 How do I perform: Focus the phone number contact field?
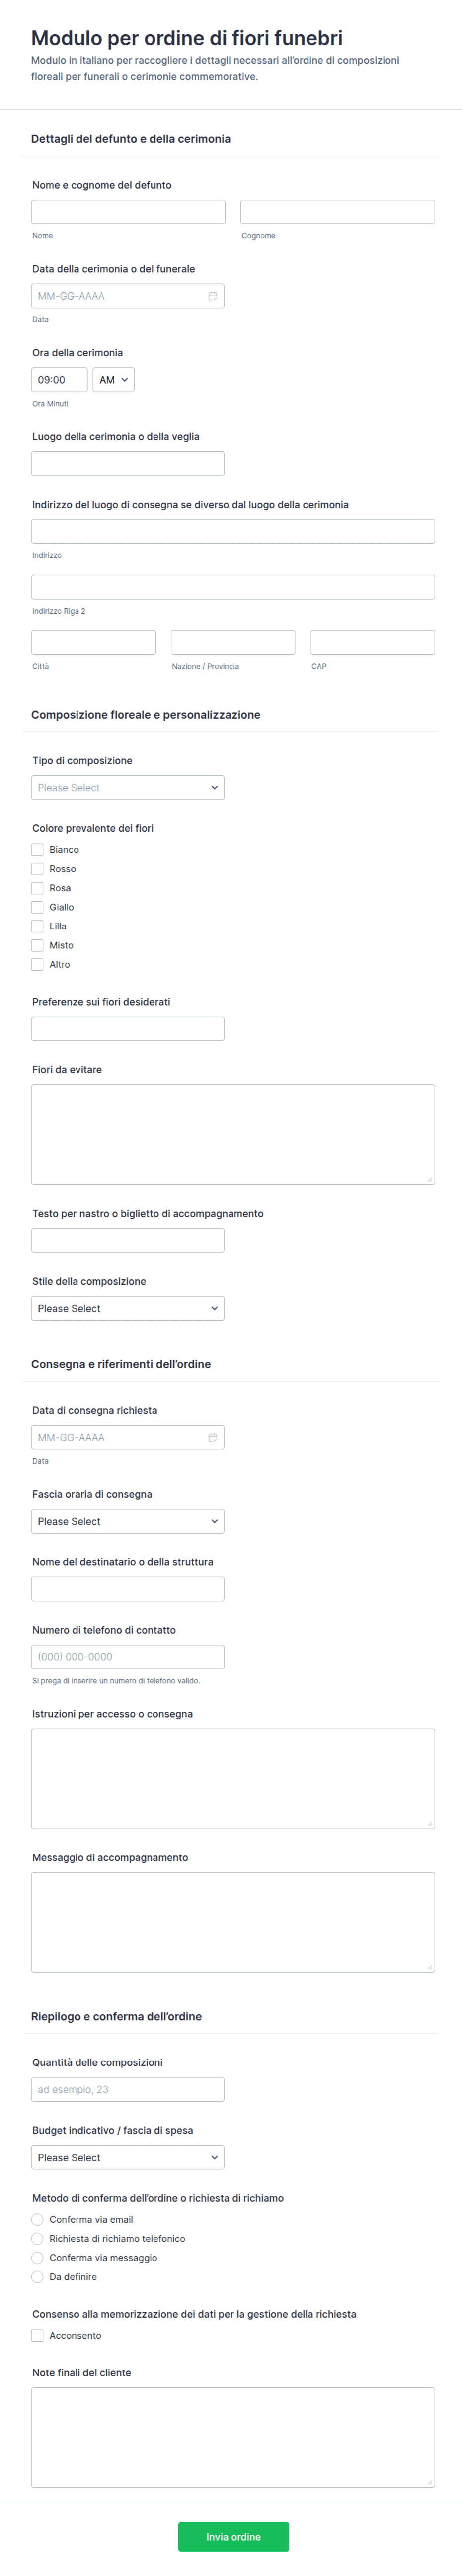[128, 1657]
